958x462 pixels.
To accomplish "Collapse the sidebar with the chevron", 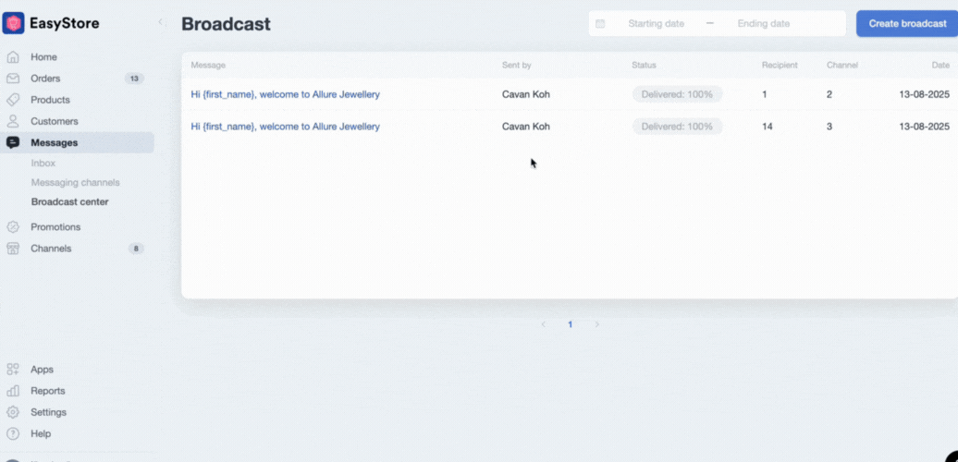I will pyautogui.click(x=160, y=22).
